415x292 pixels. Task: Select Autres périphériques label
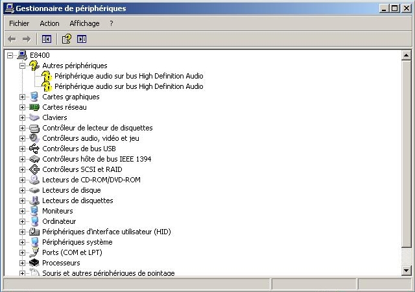point(75,66)
